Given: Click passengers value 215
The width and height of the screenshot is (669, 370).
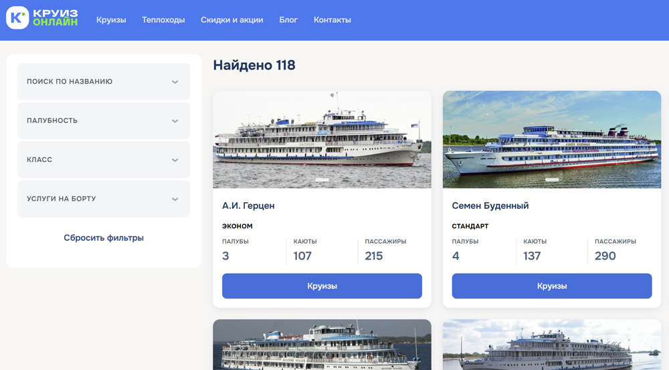Looking at the screenshot, I should click(374, 256).
